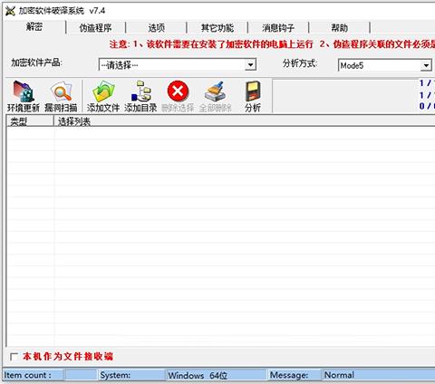This screenshot has width=435, height=384.
Task: Open the 帮助 tab
Action: [x=339, y=28]
